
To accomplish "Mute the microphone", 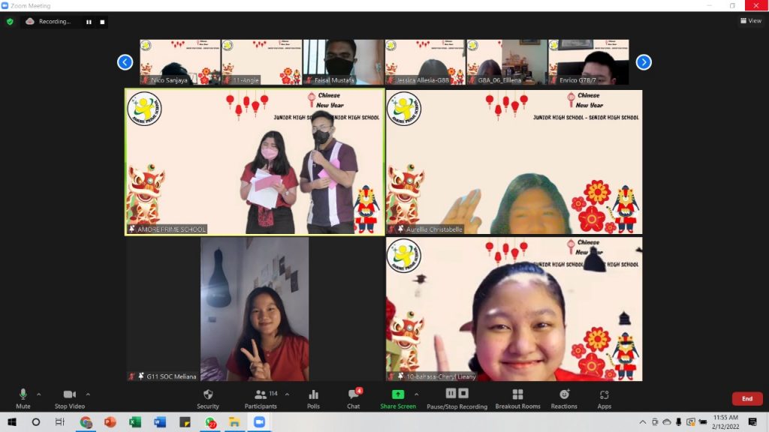I will (23, 397).
